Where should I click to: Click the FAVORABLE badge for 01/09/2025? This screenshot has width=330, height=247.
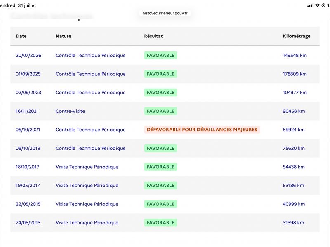(x=160, y=74)
